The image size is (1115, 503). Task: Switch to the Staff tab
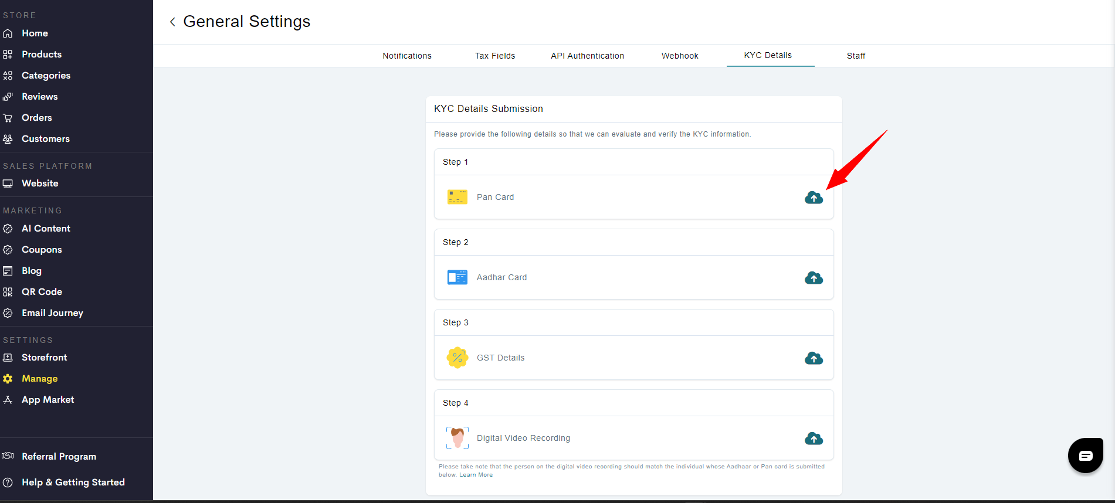pos(856,56)
